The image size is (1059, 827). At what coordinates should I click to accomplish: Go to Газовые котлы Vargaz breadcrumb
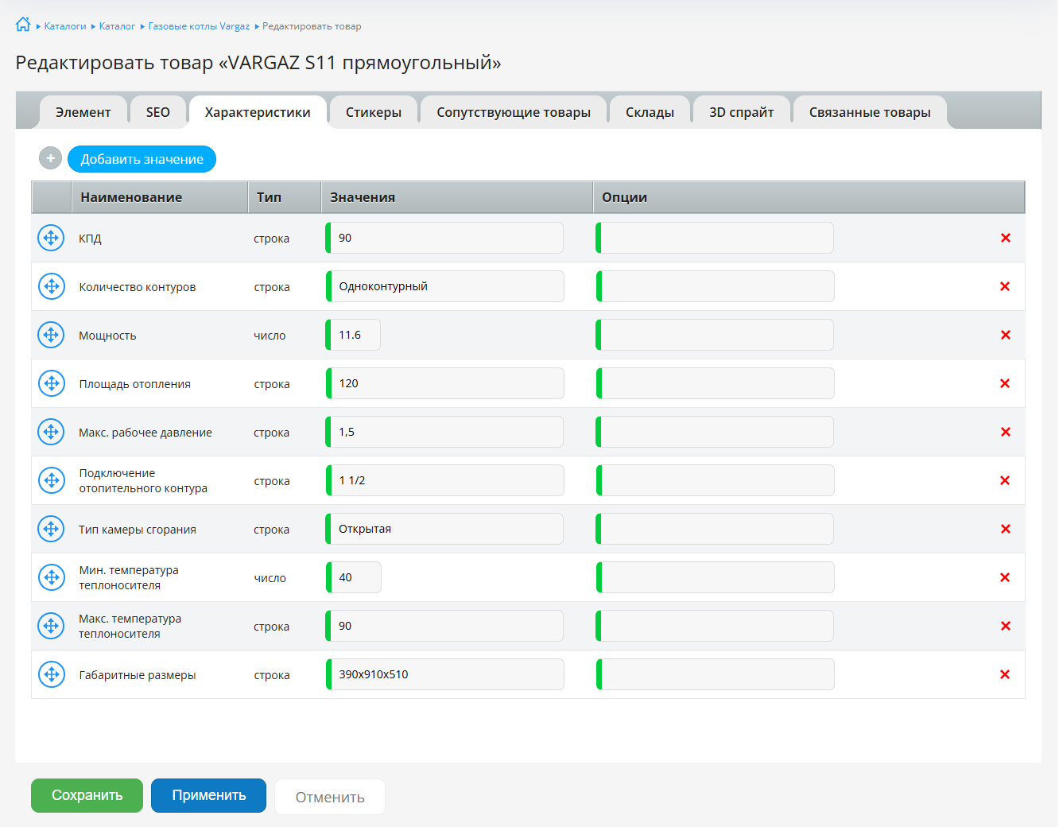pyautogui.click(x=199, y=26)
